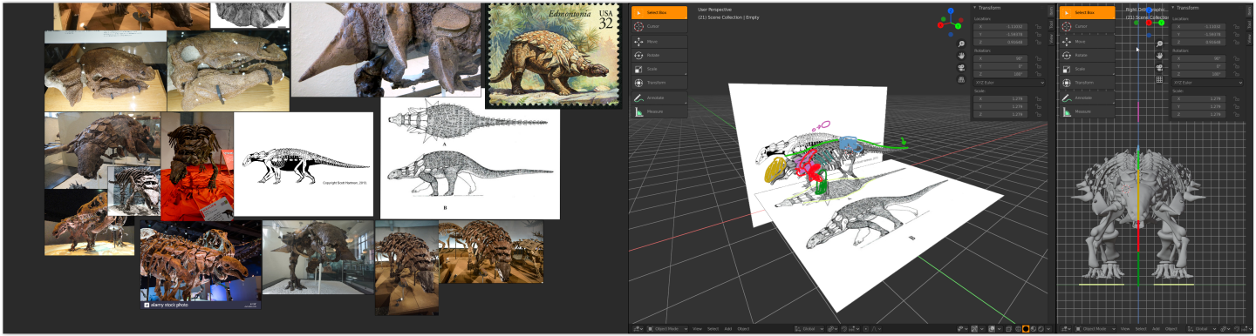Select the Annotate tool in right orthographic viewport
The height and width of the screenshot is (336, 1256).
click(1087, 98)
